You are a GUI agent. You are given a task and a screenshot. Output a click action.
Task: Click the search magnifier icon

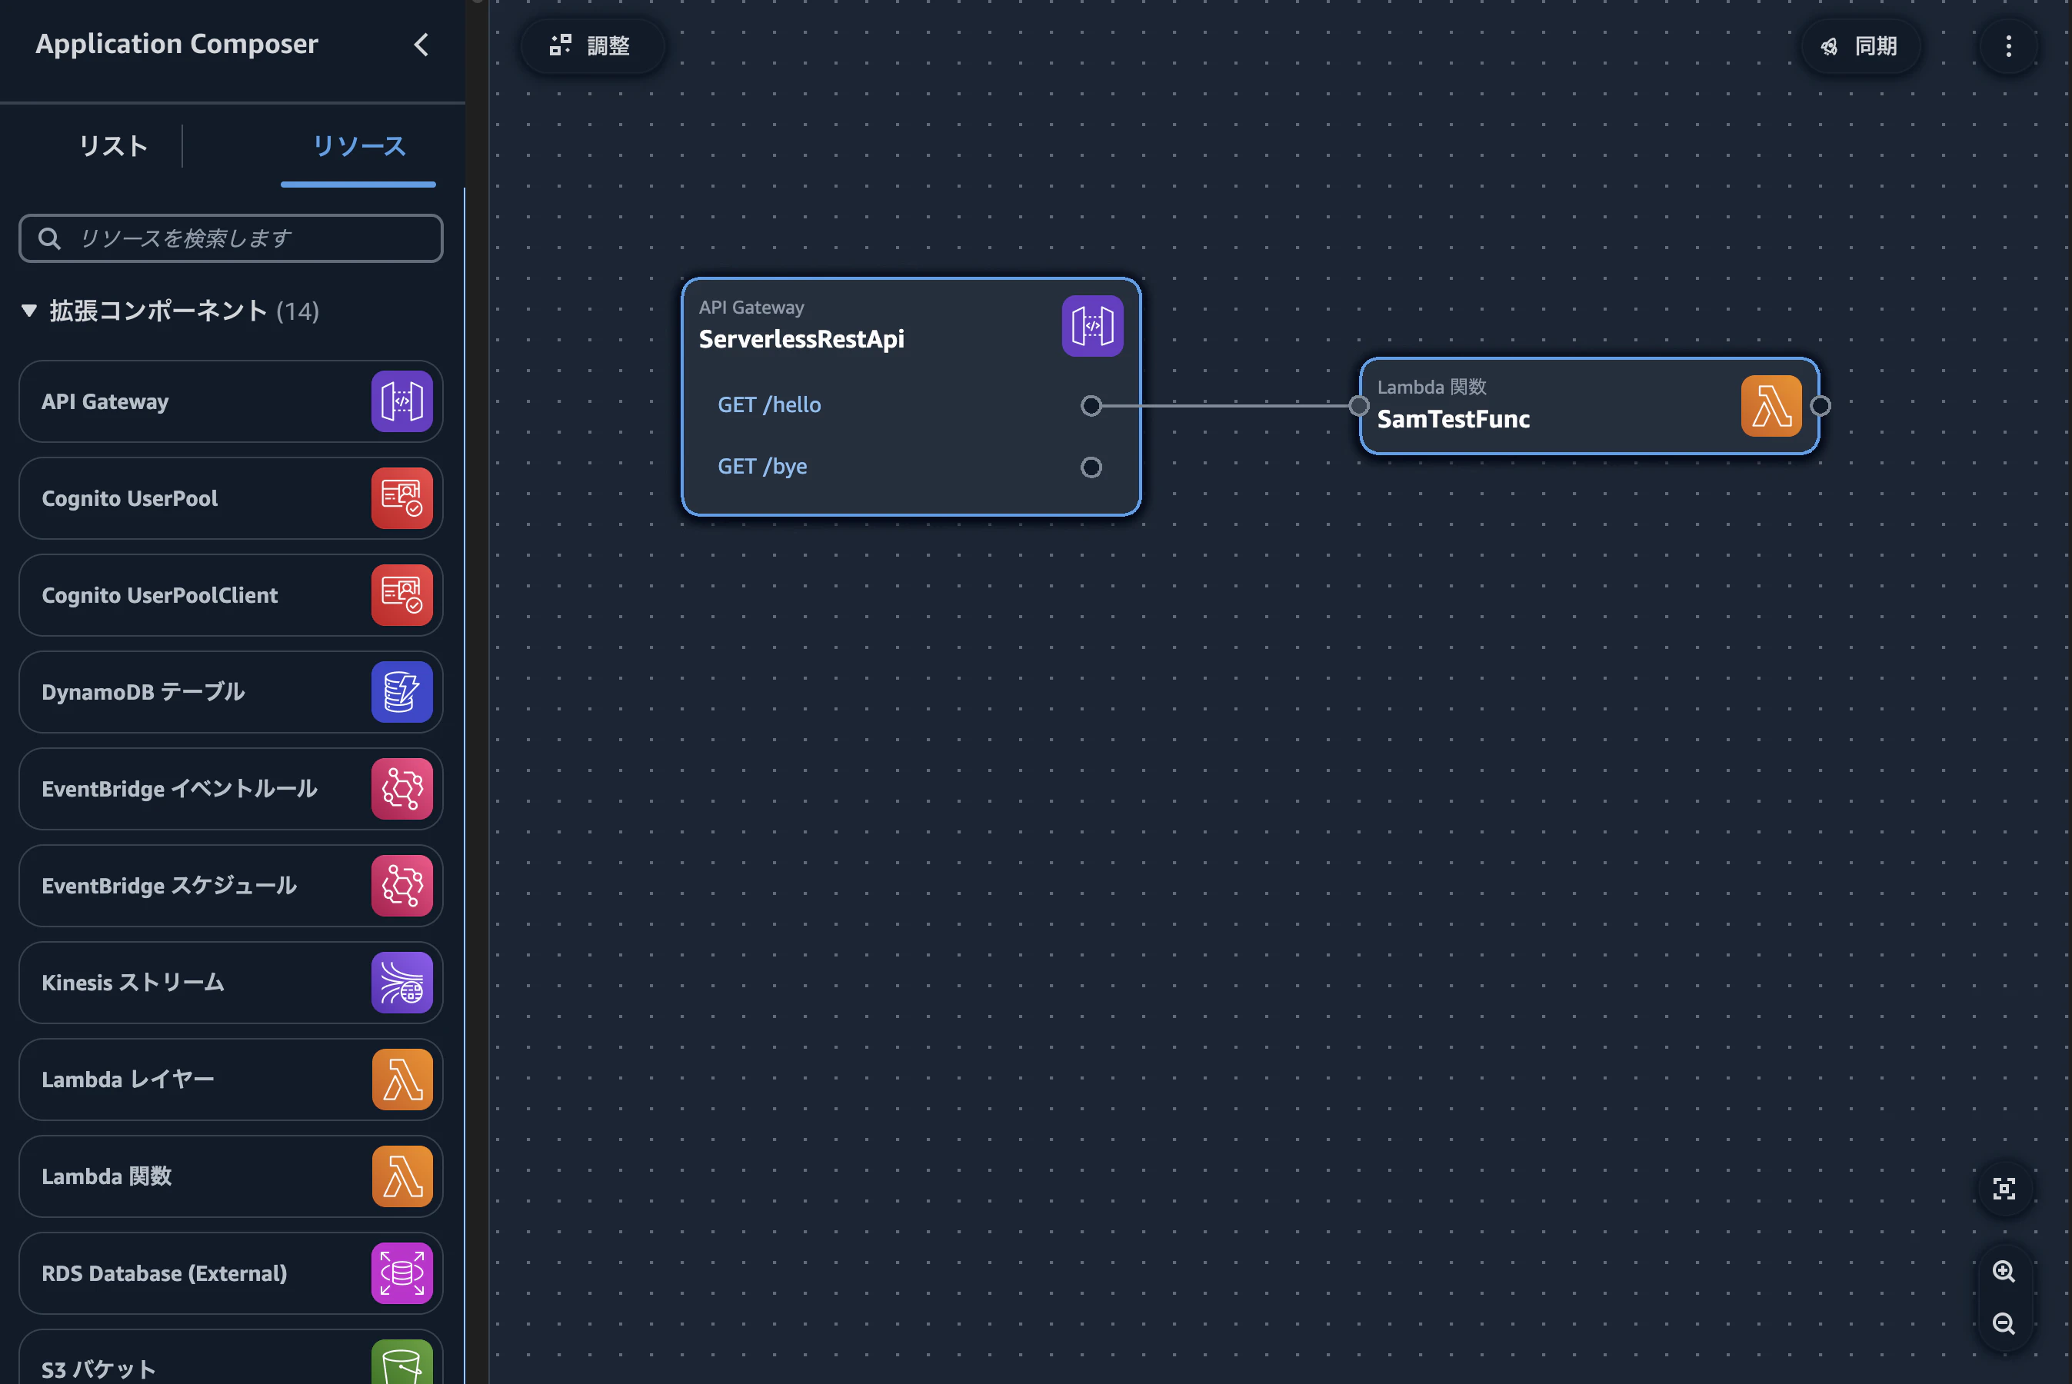[x=49, y=238]
